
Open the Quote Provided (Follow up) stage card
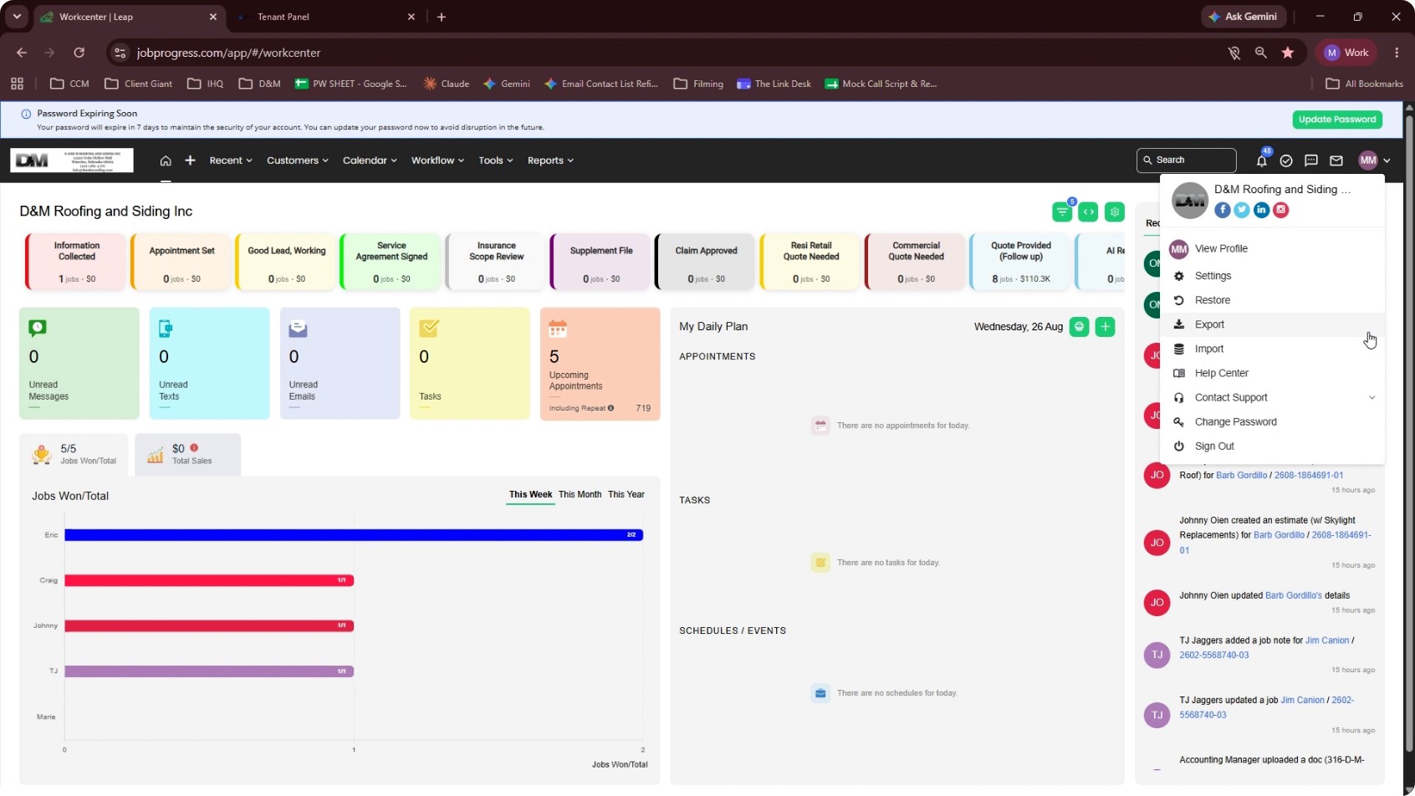1020,263
